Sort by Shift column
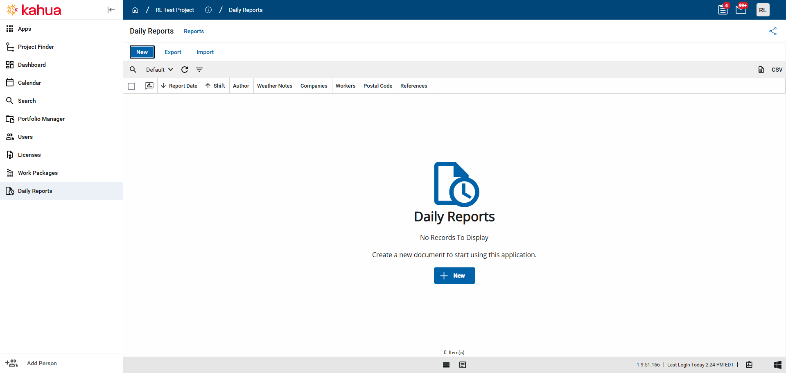 pos(219,86)
